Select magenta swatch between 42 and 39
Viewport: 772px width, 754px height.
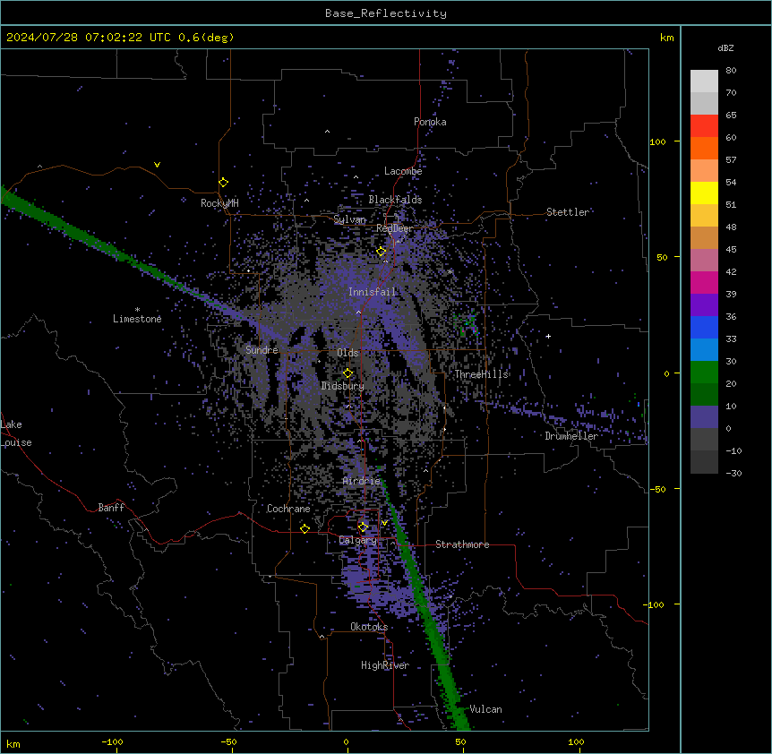pos(704,282)
